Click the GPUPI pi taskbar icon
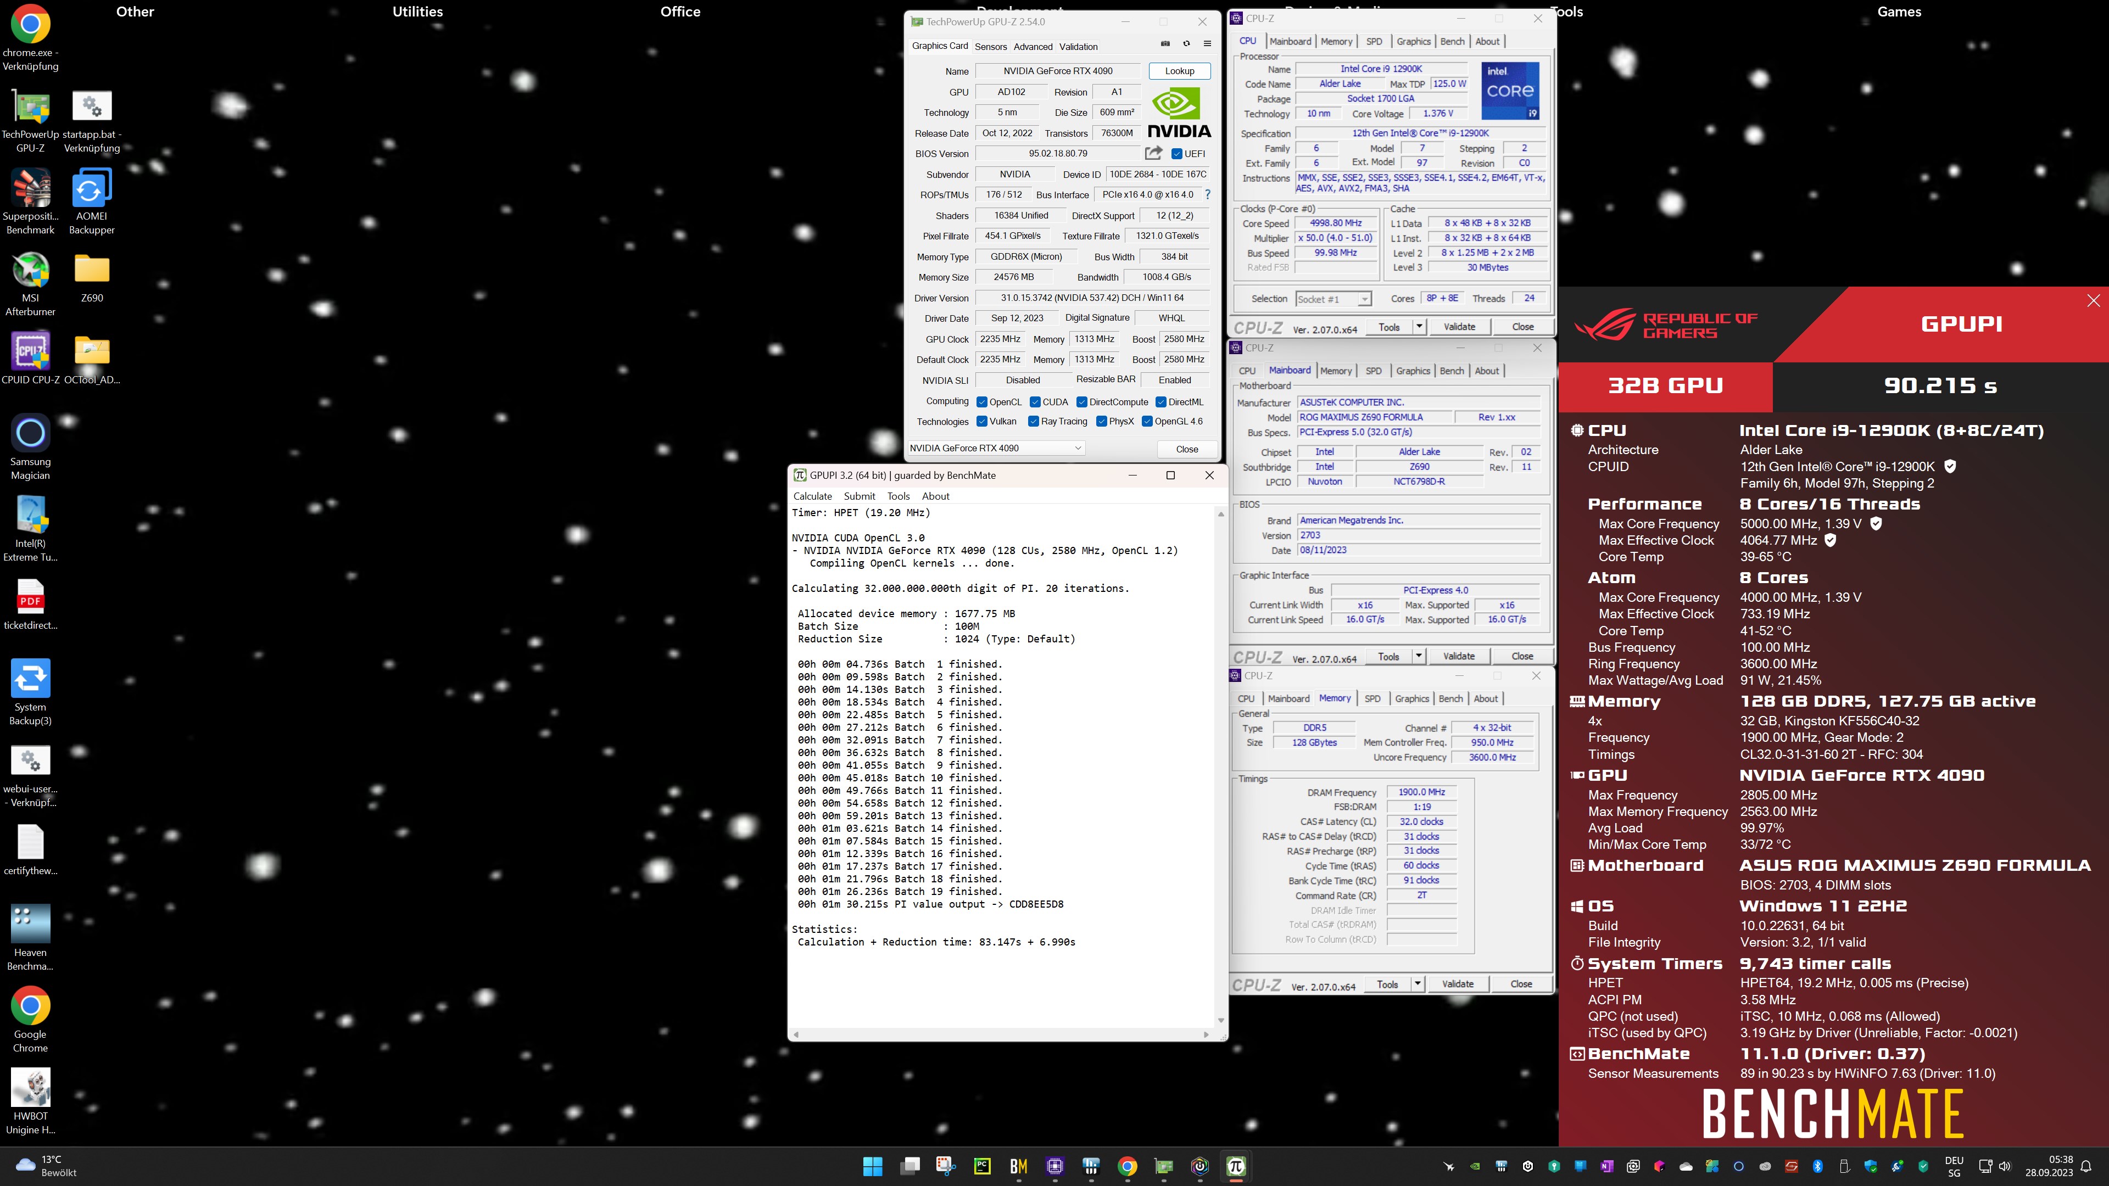The height and width of the screenshot is (1186, 2109). pyautogui.click(x=1236, y=1166)
